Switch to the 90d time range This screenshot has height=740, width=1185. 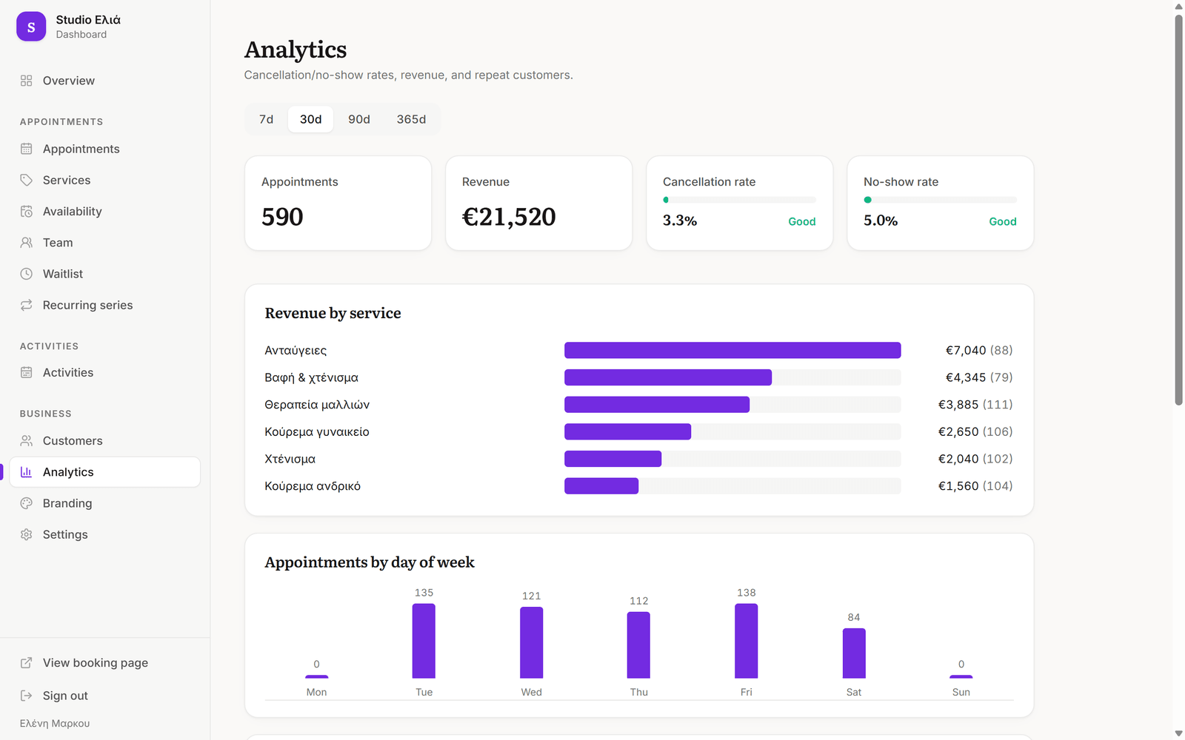click(359, 119)
